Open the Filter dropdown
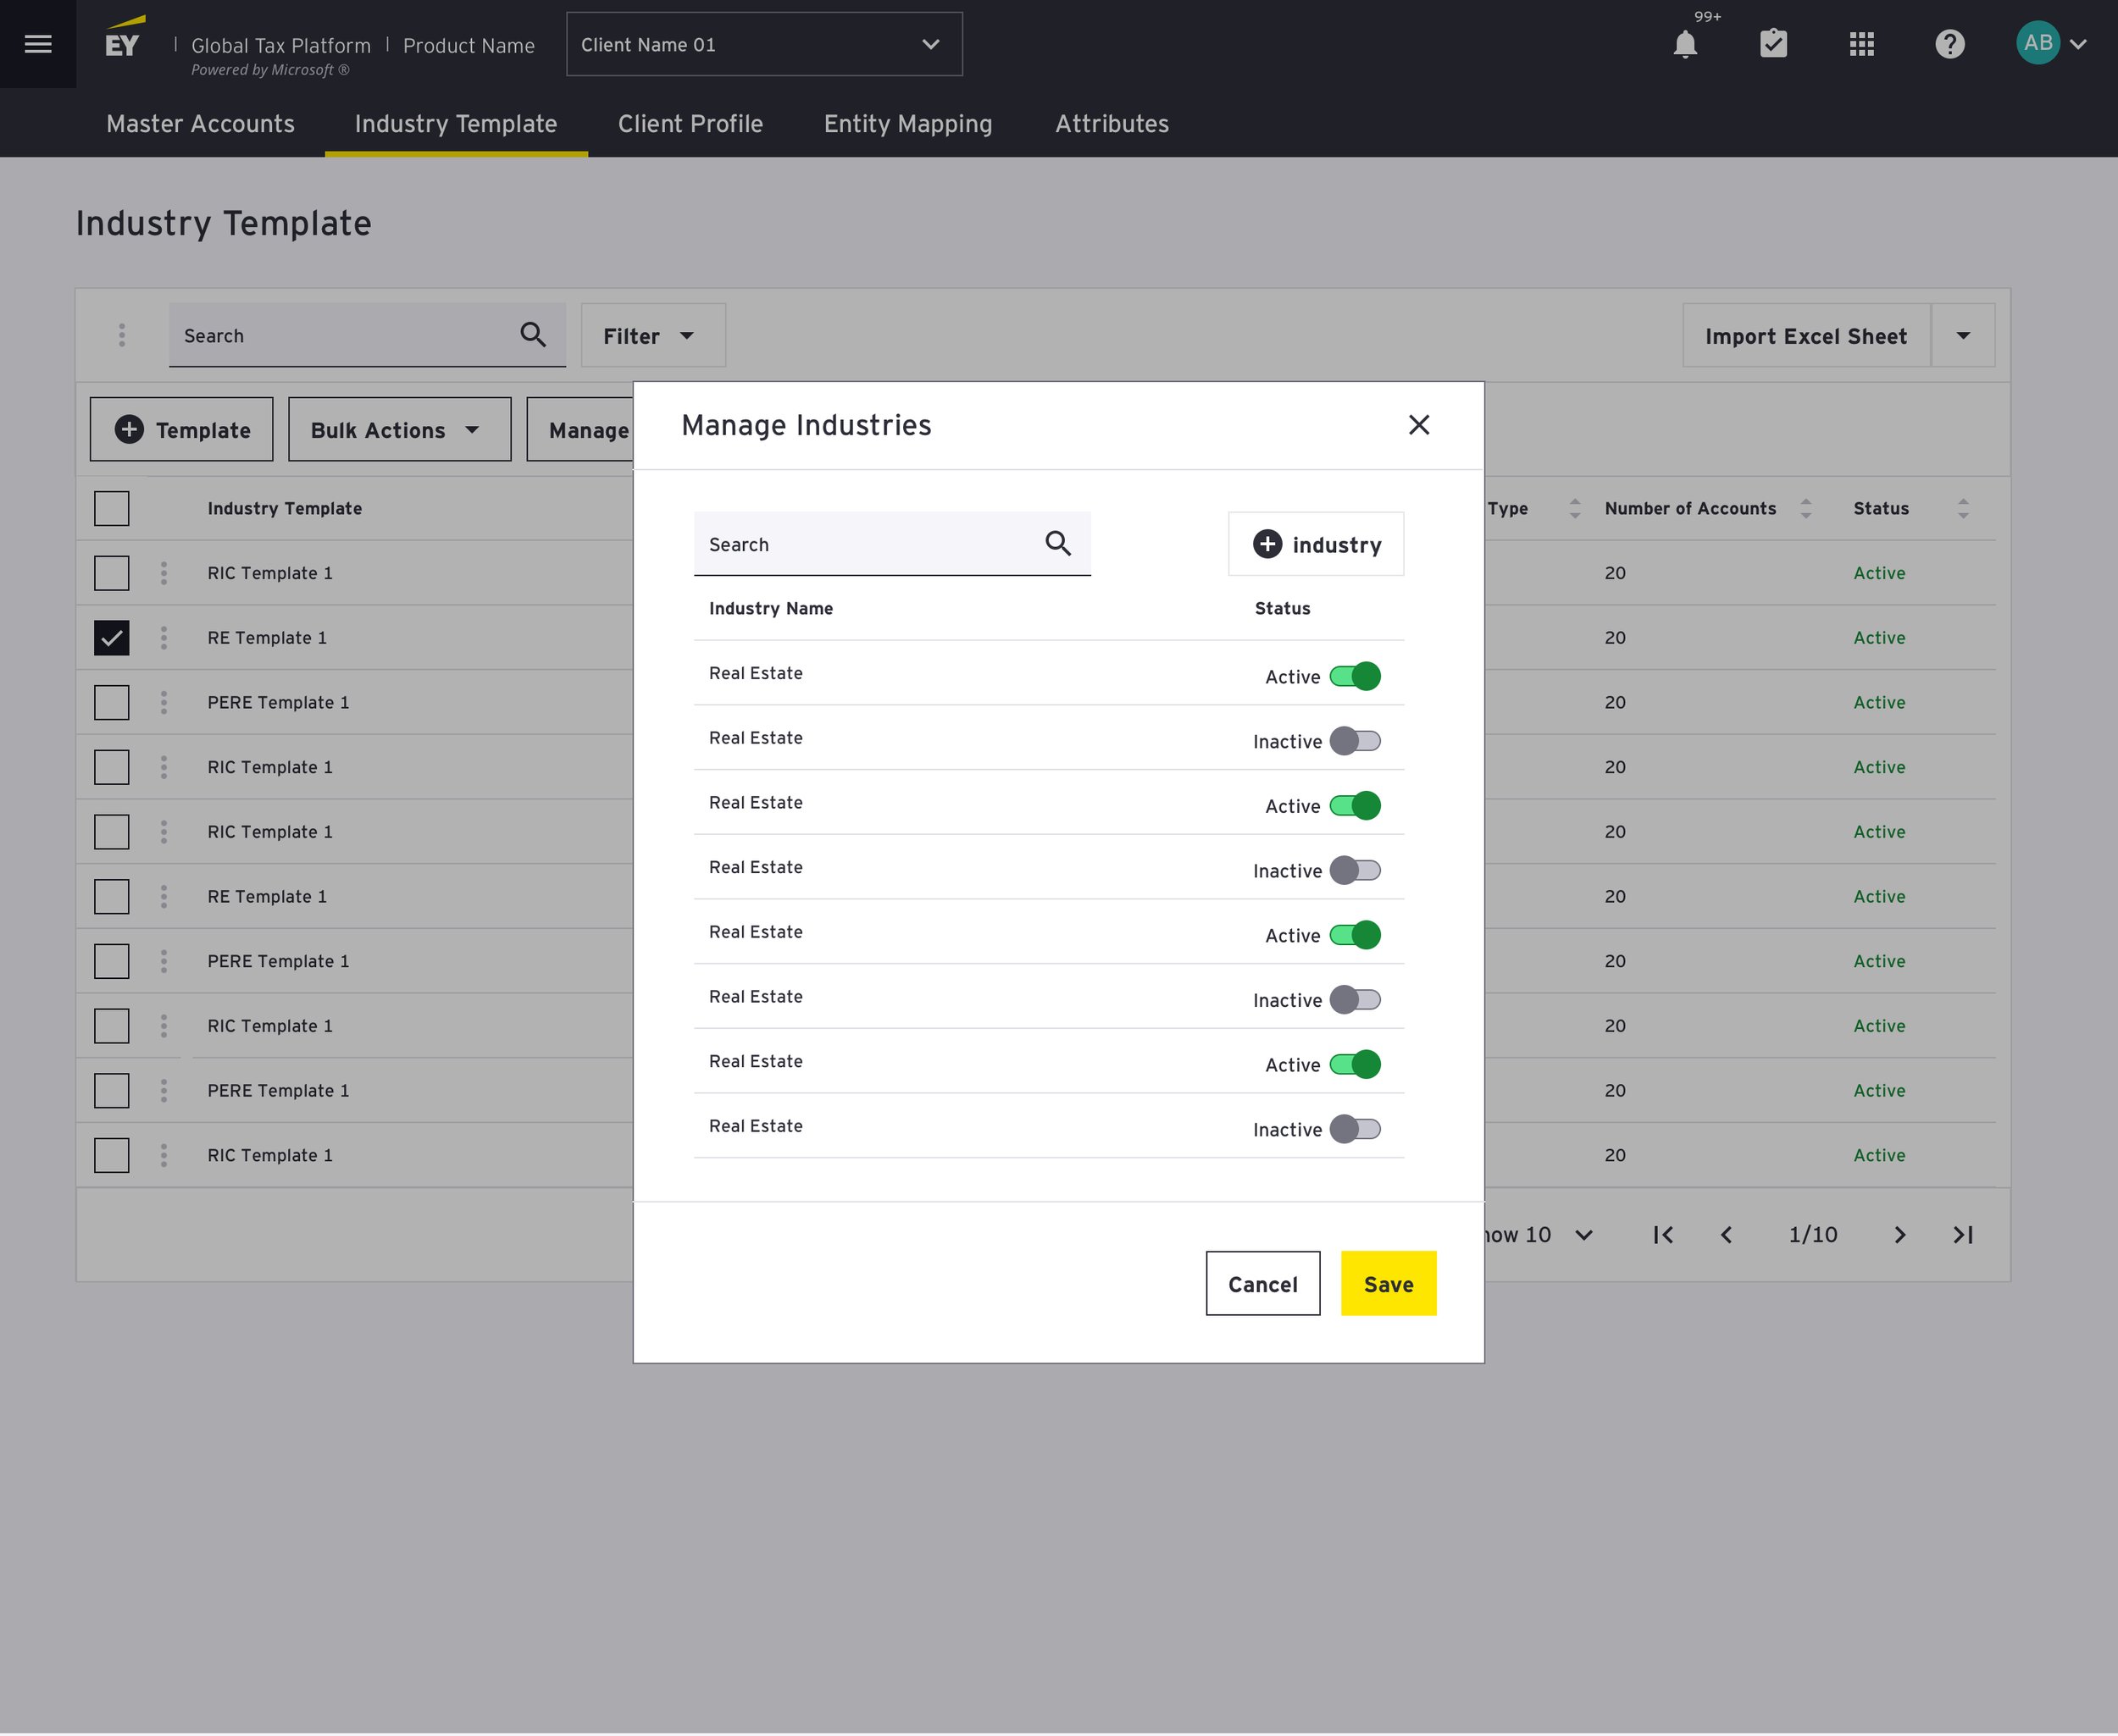This screenshot has width=2118, height=1736. (653, 335)
